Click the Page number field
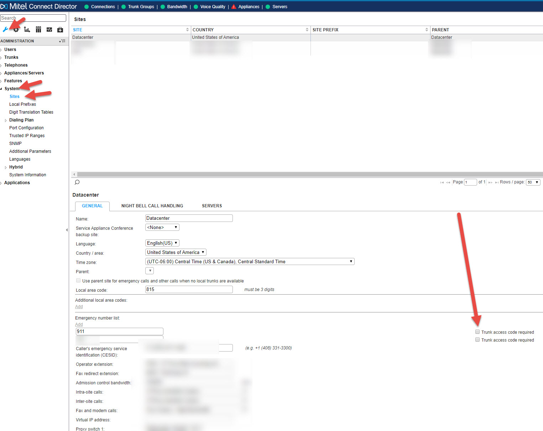This screenshot has height=431, width=543. (x=470, y=182)
